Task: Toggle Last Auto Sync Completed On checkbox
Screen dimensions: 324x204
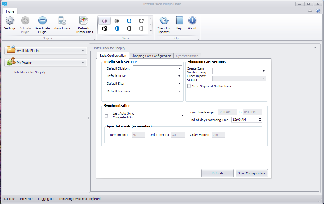Action: click(x=107, y=116)
